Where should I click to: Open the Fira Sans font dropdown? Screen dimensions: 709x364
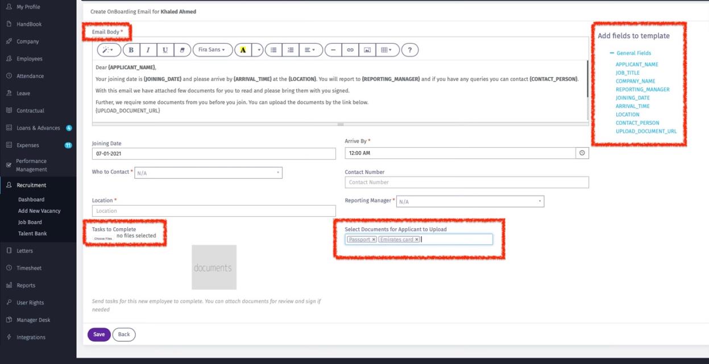213,50
